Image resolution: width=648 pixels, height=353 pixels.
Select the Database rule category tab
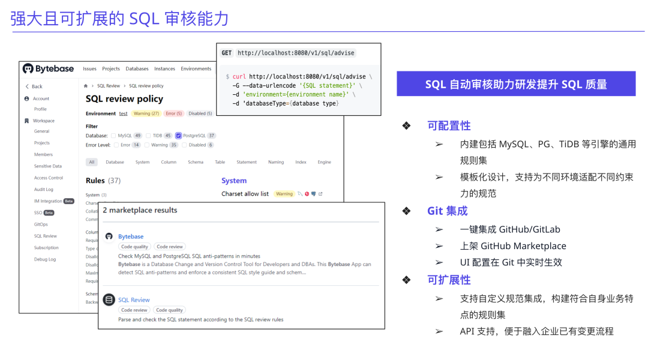pyautogui.click(x=115, y=162)
